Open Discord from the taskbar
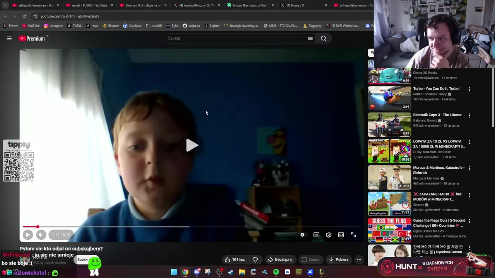495x278 pixels. click(x=196, y=272)
